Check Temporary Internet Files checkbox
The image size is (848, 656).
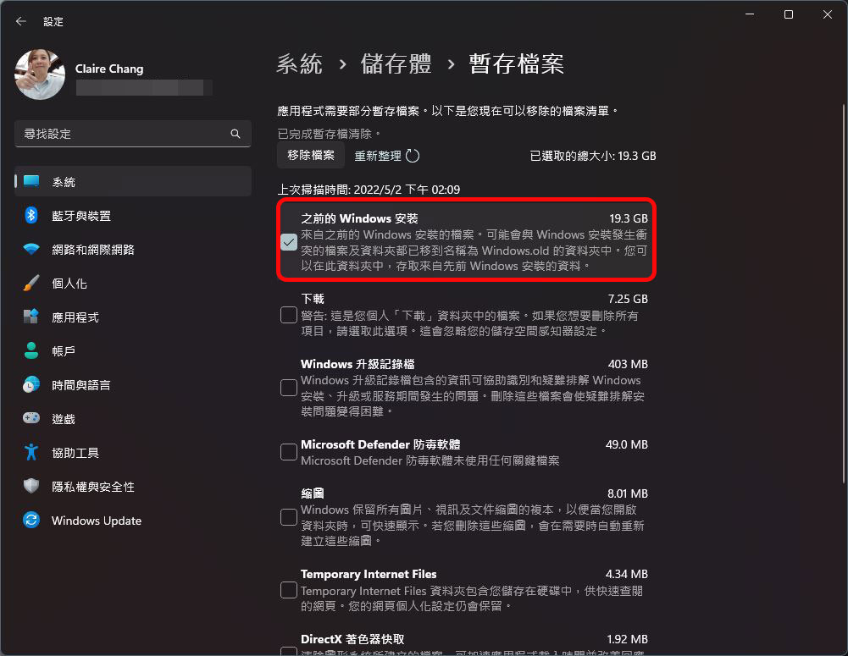289,590
